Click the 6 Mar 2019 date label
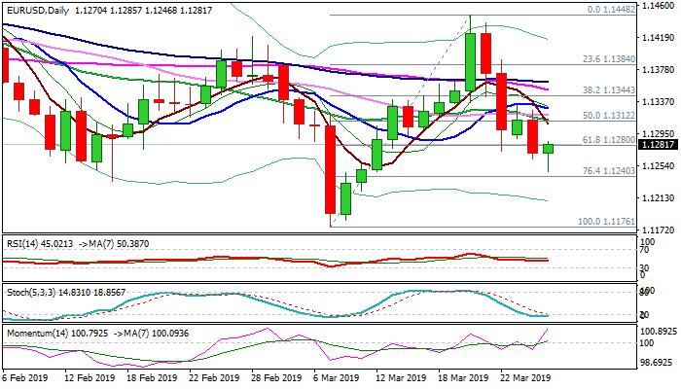The width and height of the screenshot is (681, 389). (337, 379)
